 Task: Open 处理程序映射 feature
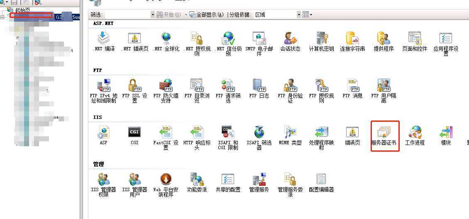tap(322, 138)
